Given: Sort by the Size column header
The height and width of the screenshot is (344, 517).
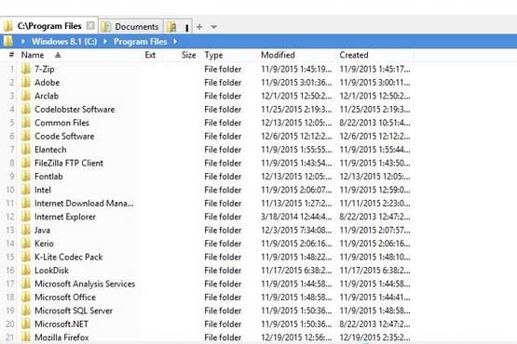Looking at the screenshot, I should [188, 55].
